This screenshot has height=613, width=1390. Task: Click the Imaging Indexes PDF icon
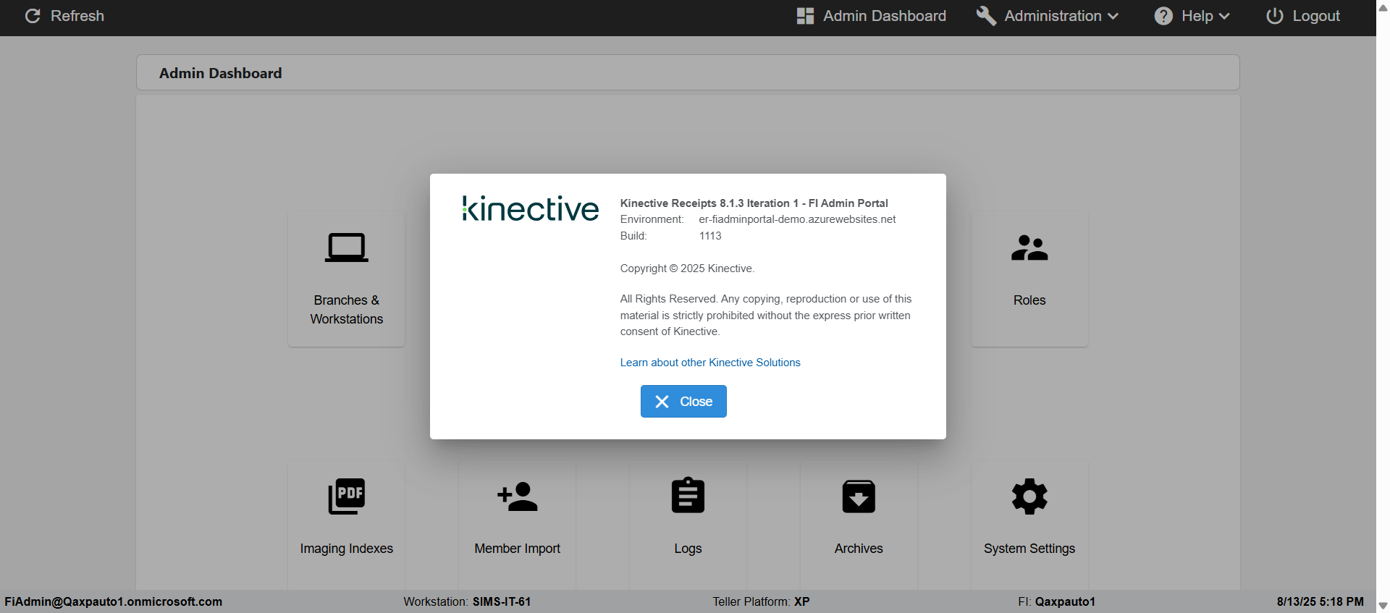point(347,496)
